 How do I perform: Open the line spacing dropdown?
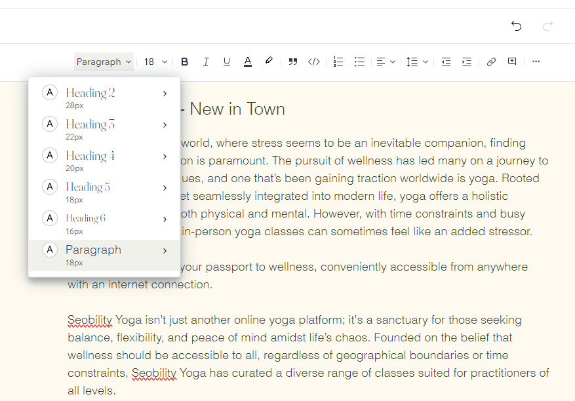coord(417,62)
